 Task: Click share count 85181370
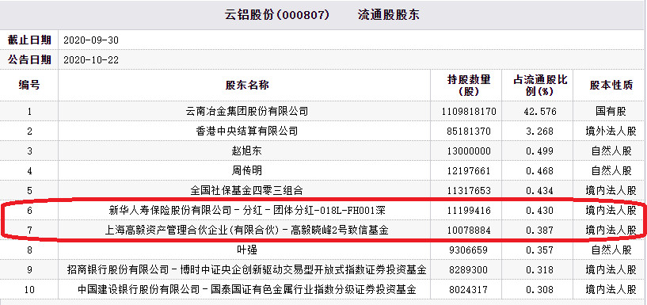(469, 132)
